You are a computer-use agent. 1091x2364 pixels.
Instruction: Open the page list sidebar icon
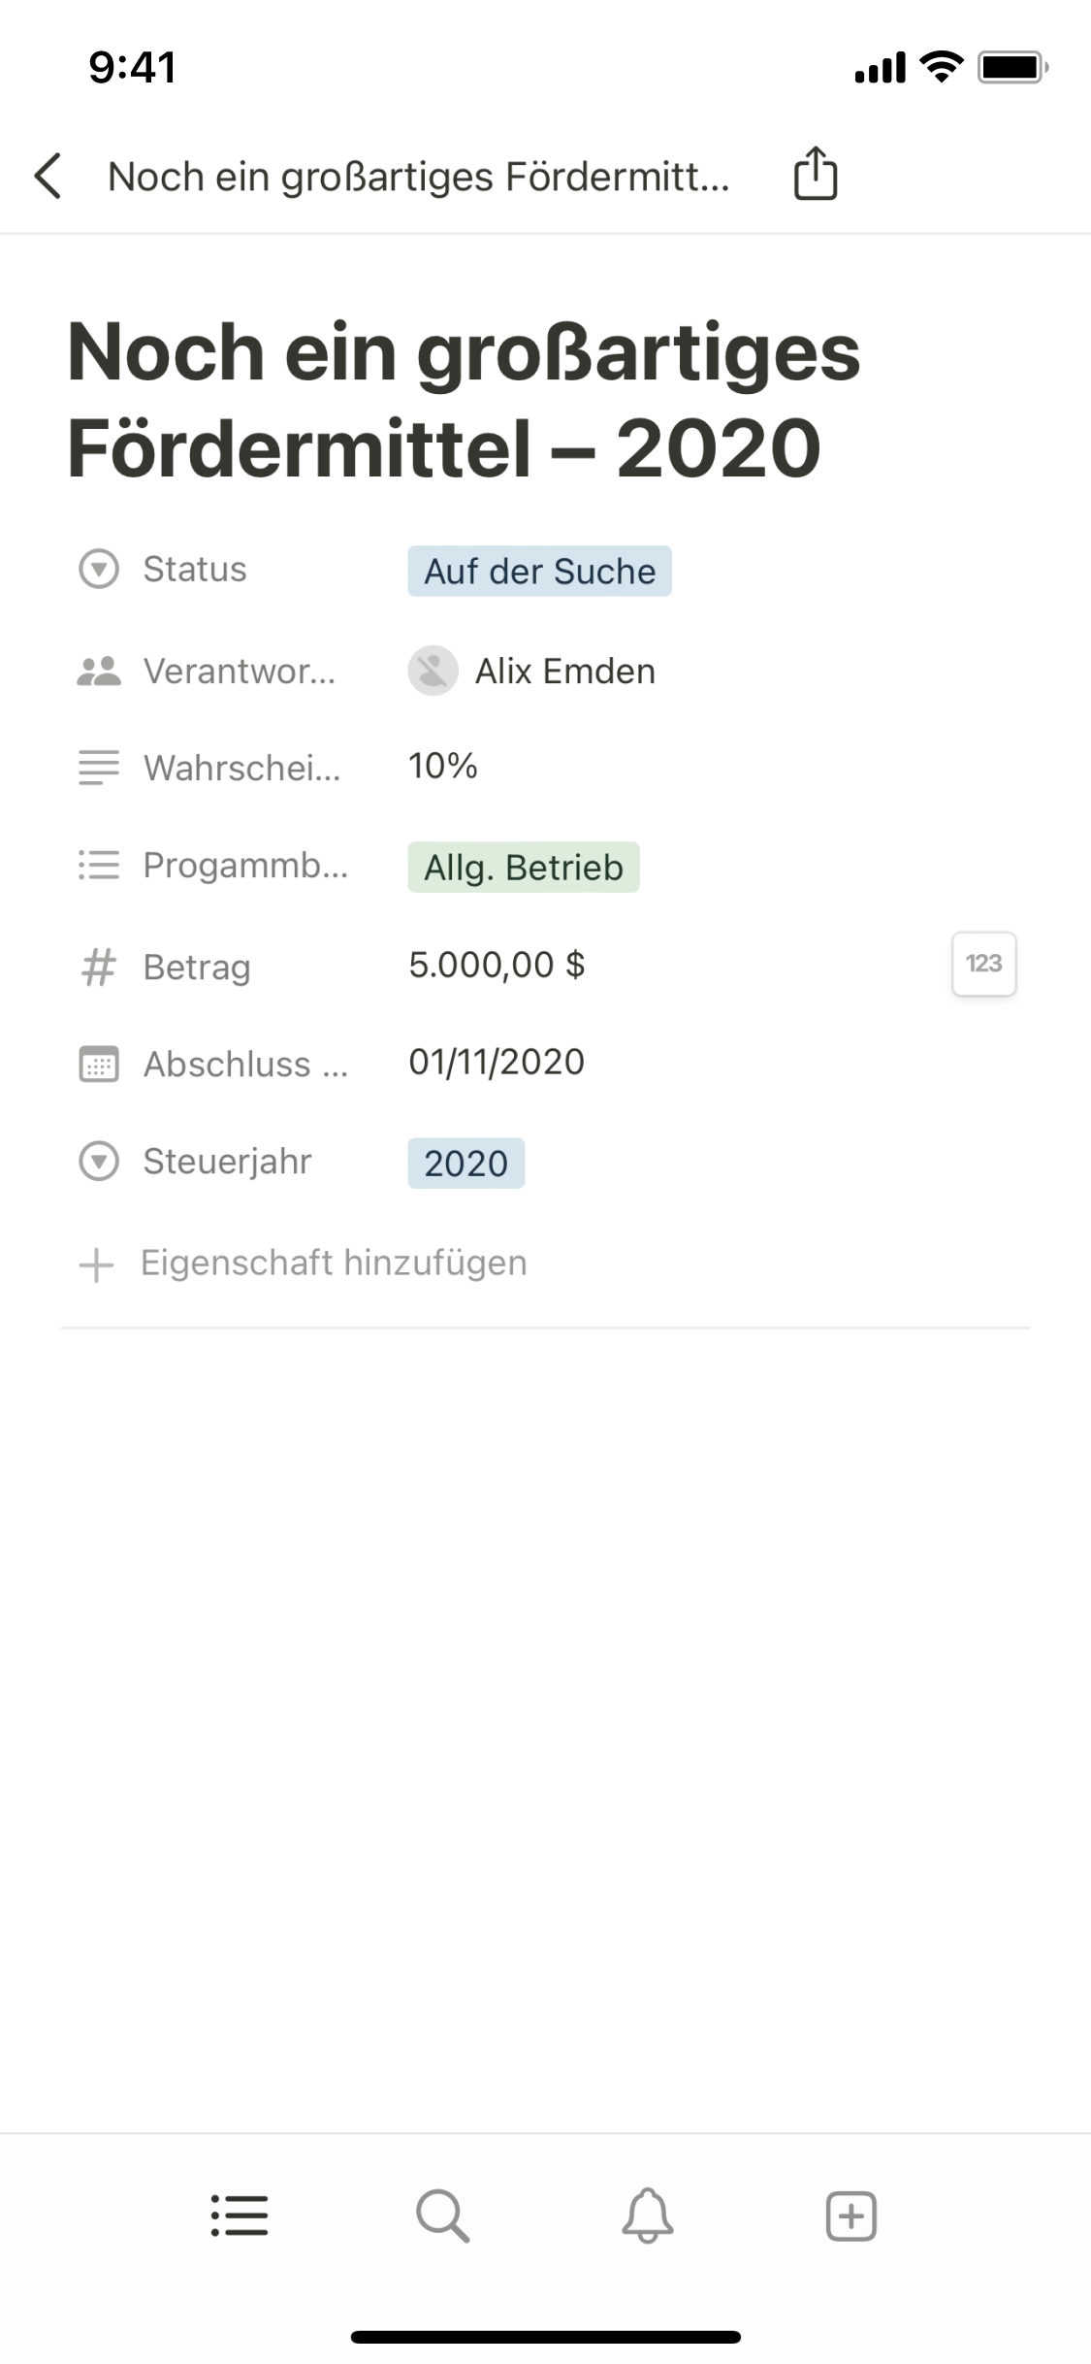coord(240,2216)
